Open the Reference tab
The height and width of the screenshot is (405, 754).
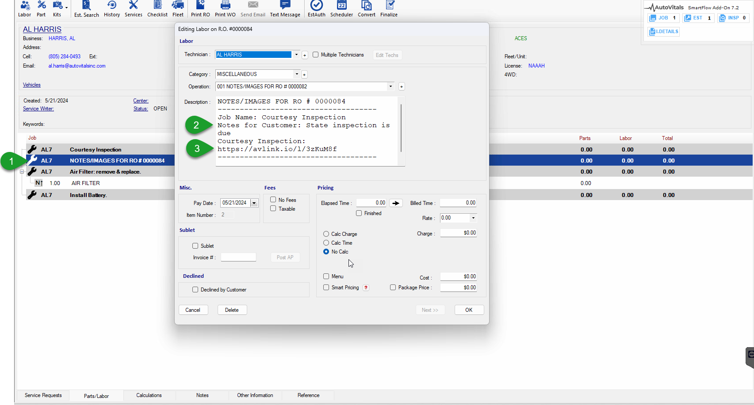coord(309,395)
